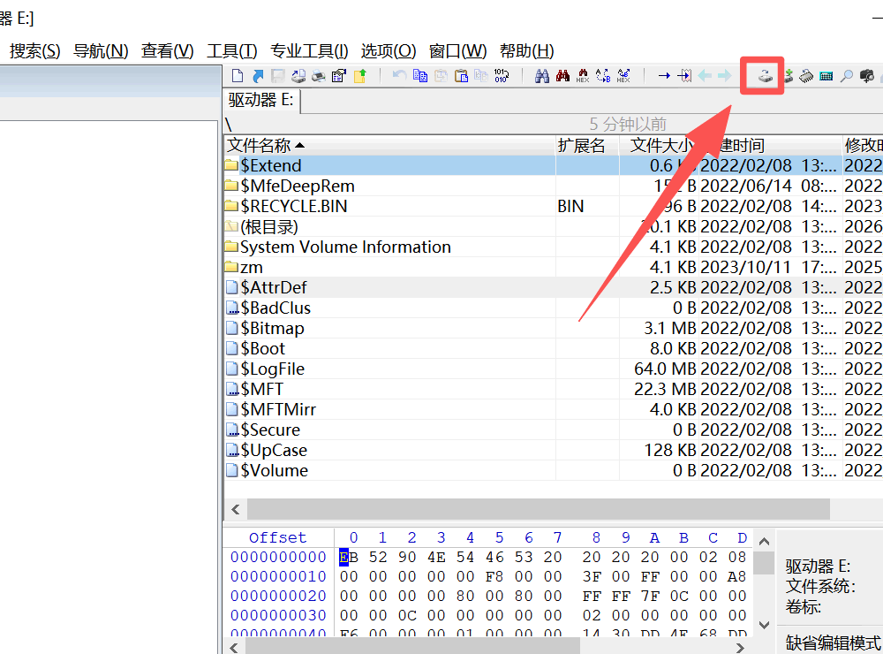Switch to the 驱动器 E: tab
This screenshot has height=654, width=883.
tap(261, 100)
